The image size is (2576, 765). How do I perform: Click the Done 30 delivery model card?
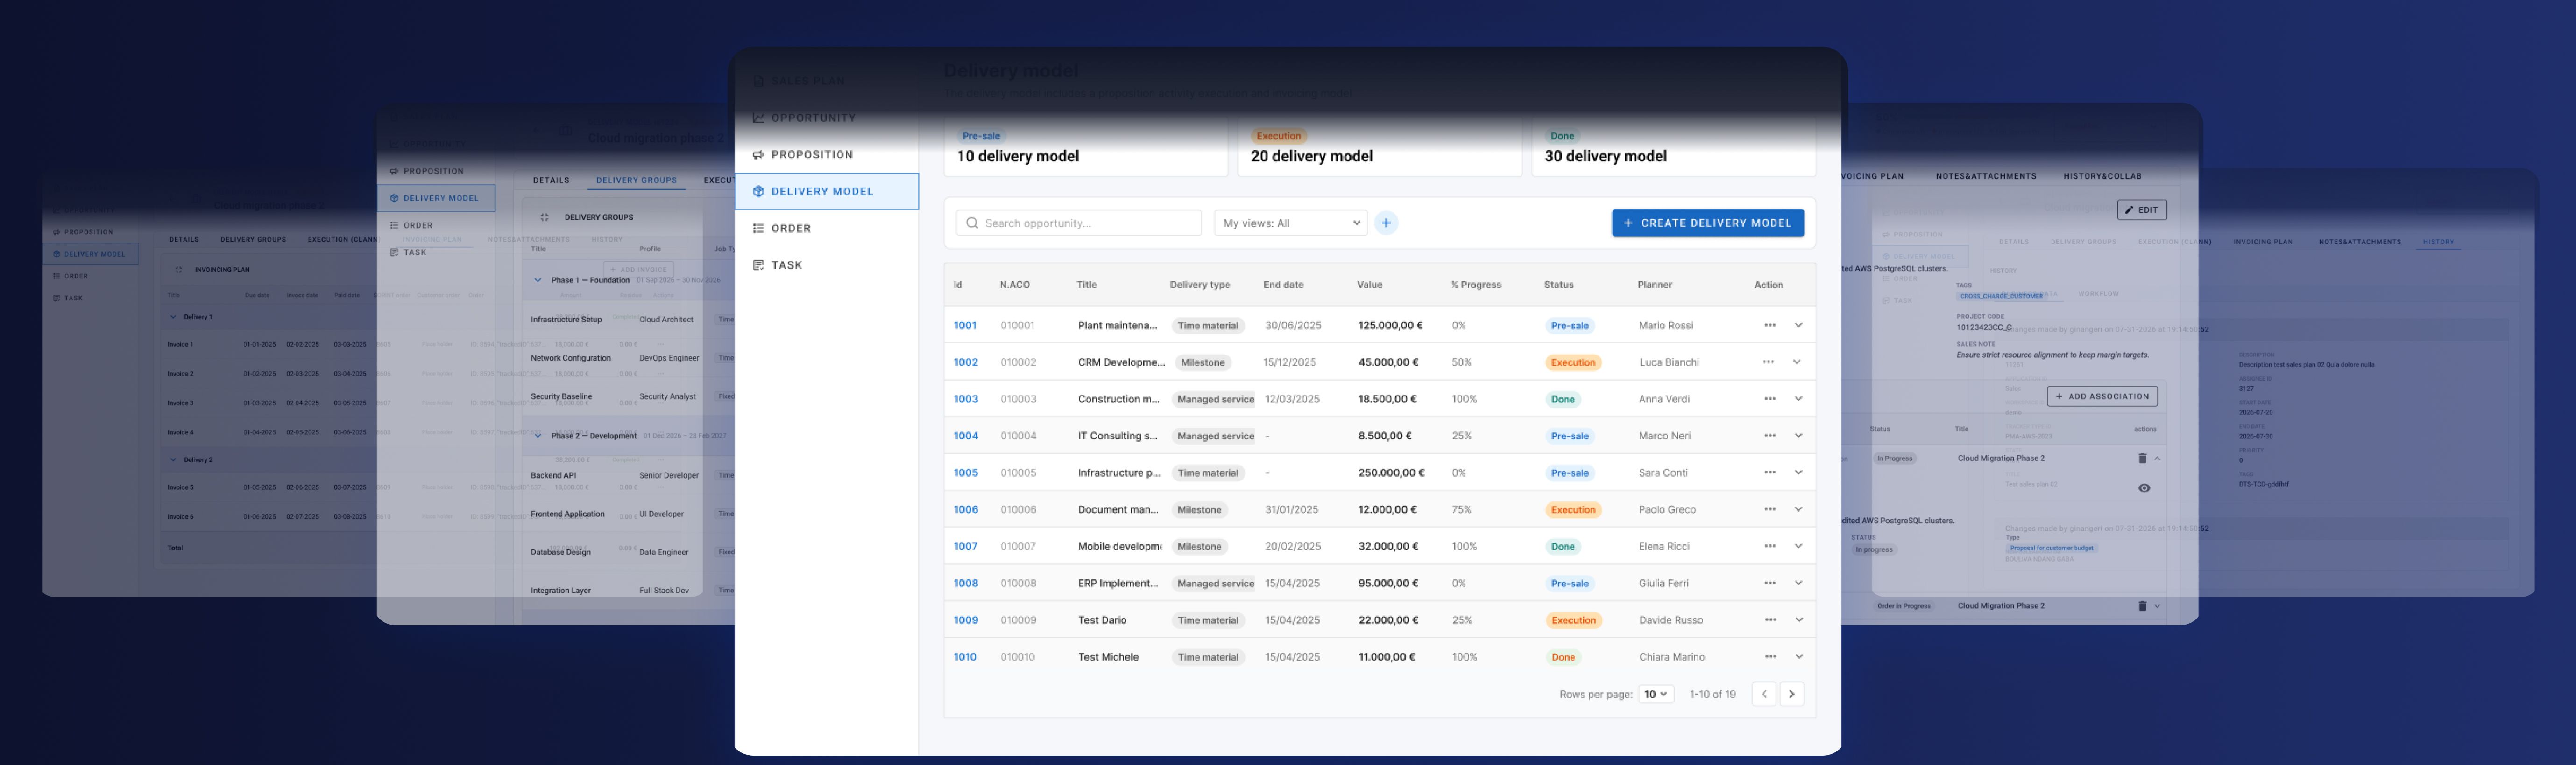pos(1674,147)
